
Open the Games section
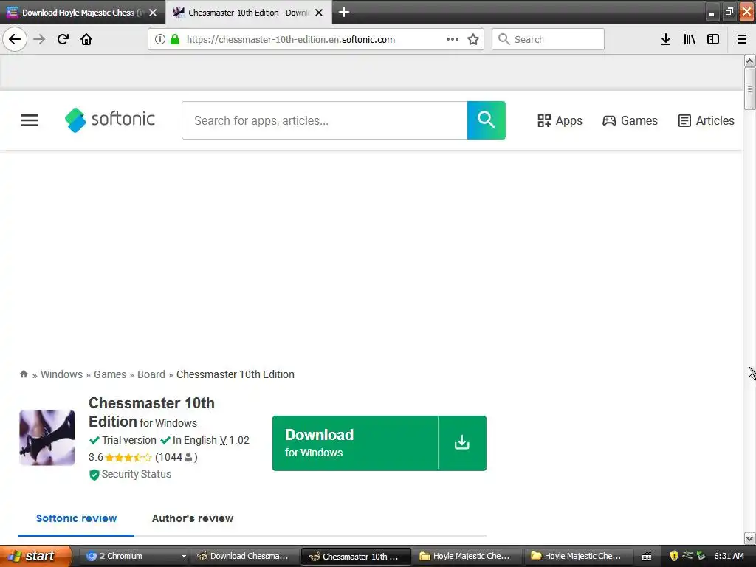pyautogui.click(x=630, y=120)
